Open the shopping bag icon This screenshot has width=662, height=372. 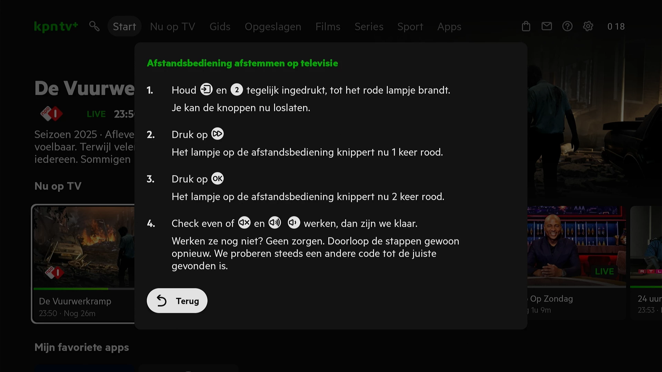point(526,26)
